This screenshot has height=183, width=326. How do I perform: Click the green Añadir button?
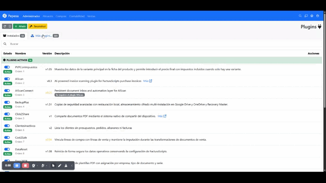[20, 26]
